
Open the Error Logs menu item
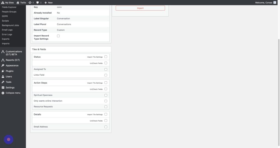pyautogui.click(x=7, y=35)
